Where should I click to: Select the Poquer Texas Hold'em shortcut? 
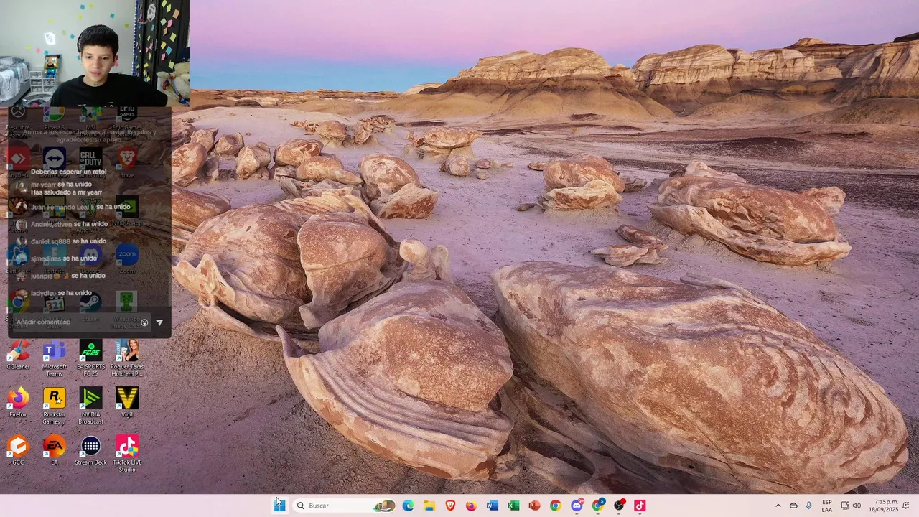pos(126,358)
